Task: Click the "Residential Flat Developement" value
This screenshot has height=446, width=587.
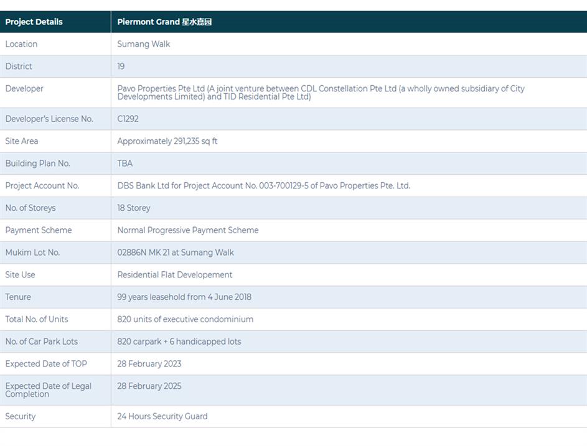Action: (x=175, y=275)
